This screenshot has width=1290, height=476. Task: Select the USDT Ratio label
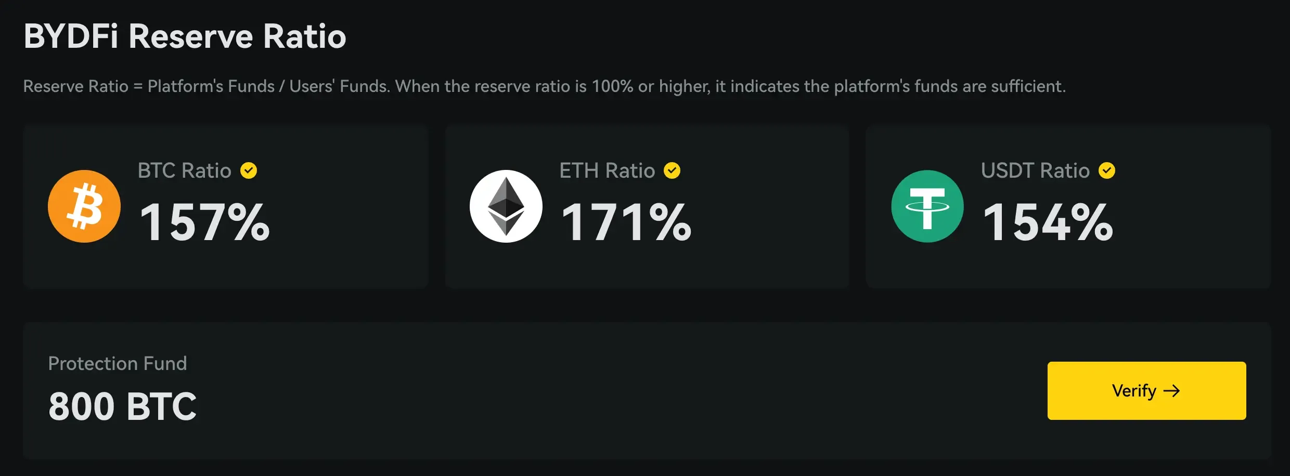[1035, 170]
